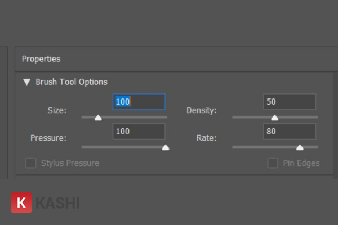The height and width of the screenshot is (225, 338).
Task: Click the Pressure slider handle
Action: [x=166, y=147]
